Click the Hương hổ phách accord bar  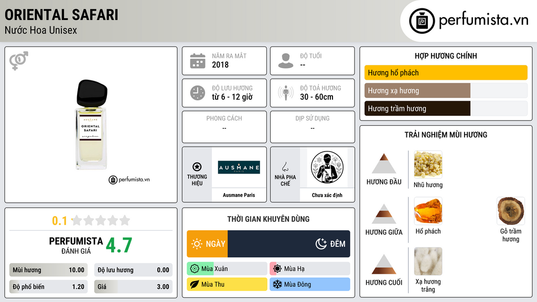pos(446,72)
